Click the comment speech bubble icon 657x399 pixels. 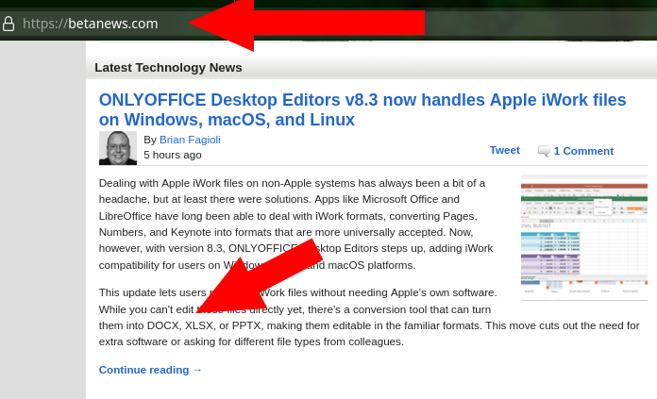(544, 151)
